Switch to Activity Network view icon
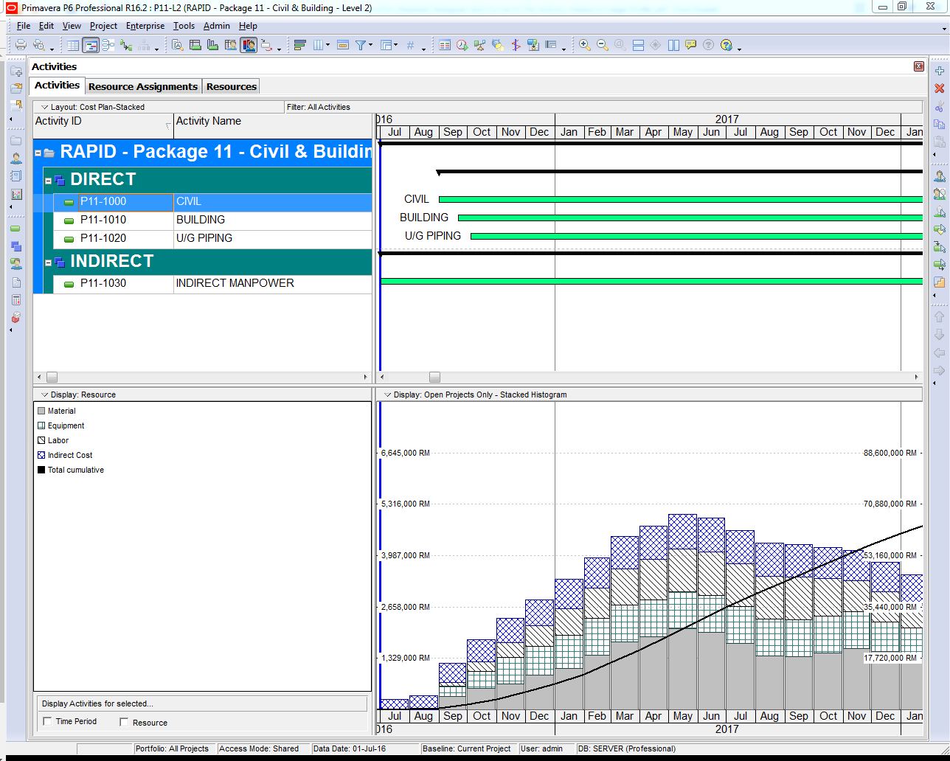950x761 pixels. [108, 45]
